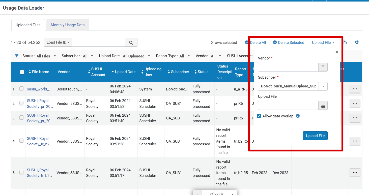Viewport: 369px width, 195px height.
Task: Expand the Vendor filter dropdown
Action: coord(208,56)
